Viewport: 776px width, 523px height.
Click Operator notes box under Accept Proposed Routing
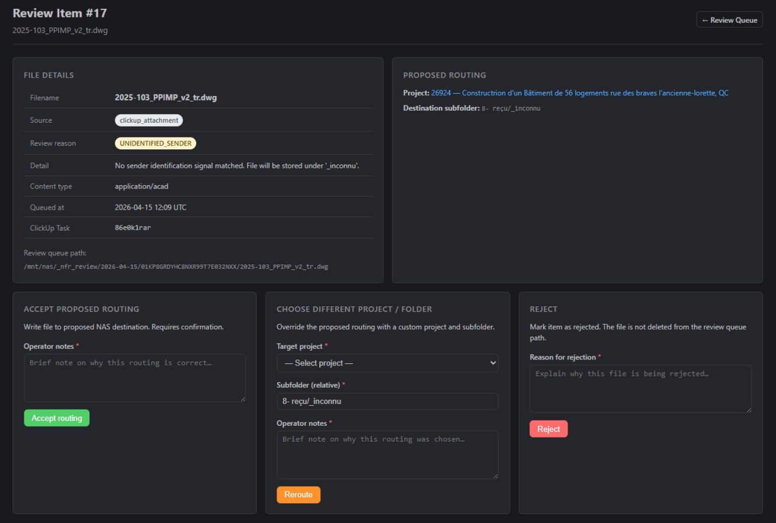(134, 377)
